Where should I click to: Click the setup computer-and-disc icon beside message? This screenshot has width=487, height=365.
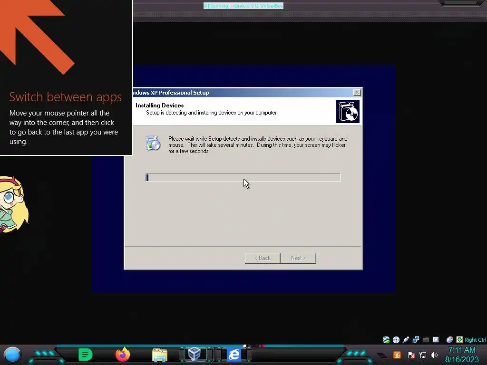153,143
